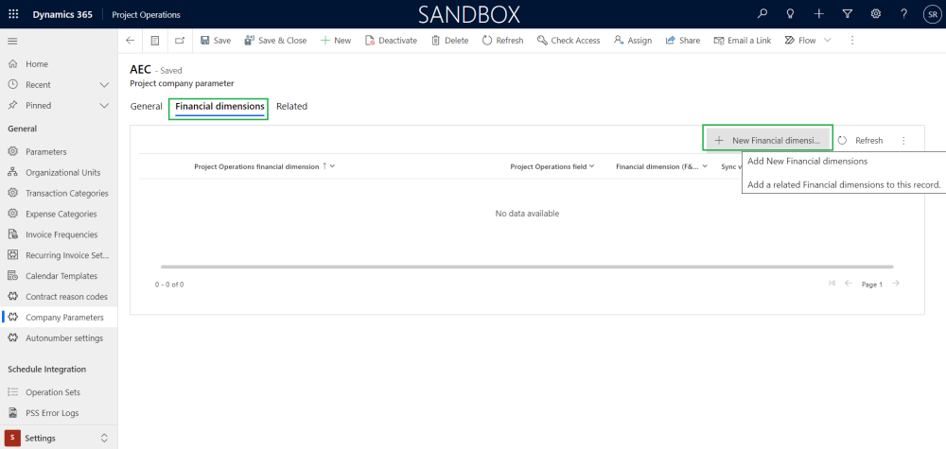This screenshot has height=449, width=946.
Task: Click the subgrid horizontal scrollbar
Action: 527,267
